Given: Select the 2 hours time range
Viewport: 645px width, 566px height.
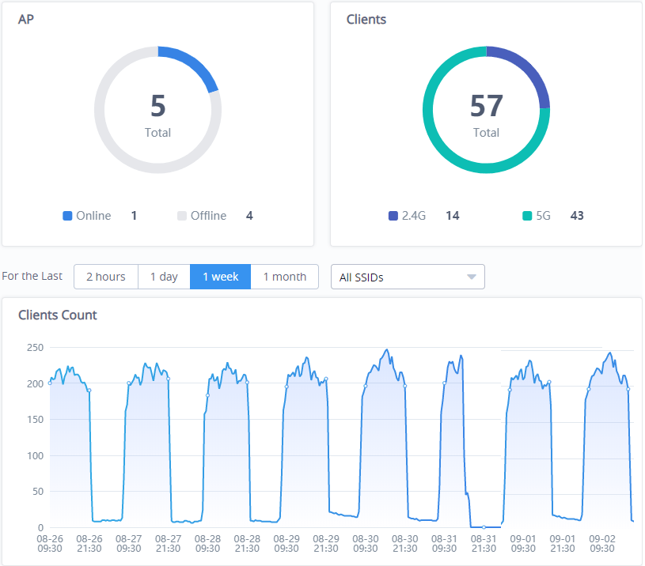Looking at the screenshot, I should (105, 277).
